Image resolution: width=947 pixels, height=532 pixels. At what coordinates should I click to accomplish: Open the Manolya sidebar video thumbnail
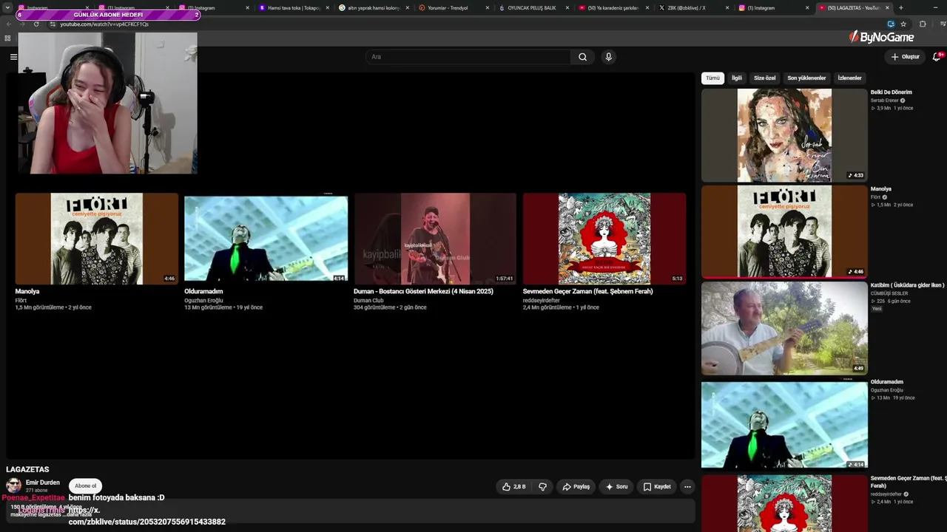click(x=784, y=231)
